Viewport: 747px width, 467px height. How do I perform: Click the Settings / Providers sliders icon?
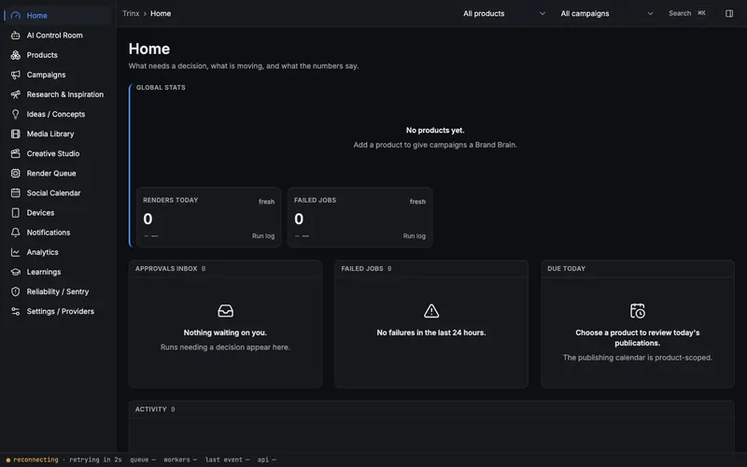16,311
